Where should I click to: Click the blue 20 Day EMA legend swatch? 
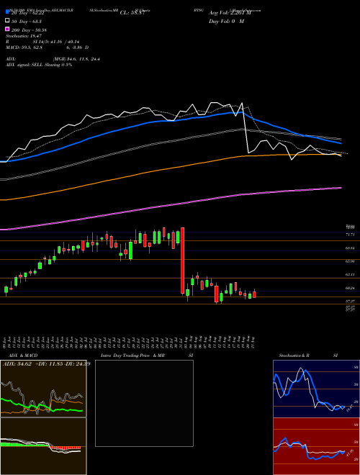[x=8, y=12]
